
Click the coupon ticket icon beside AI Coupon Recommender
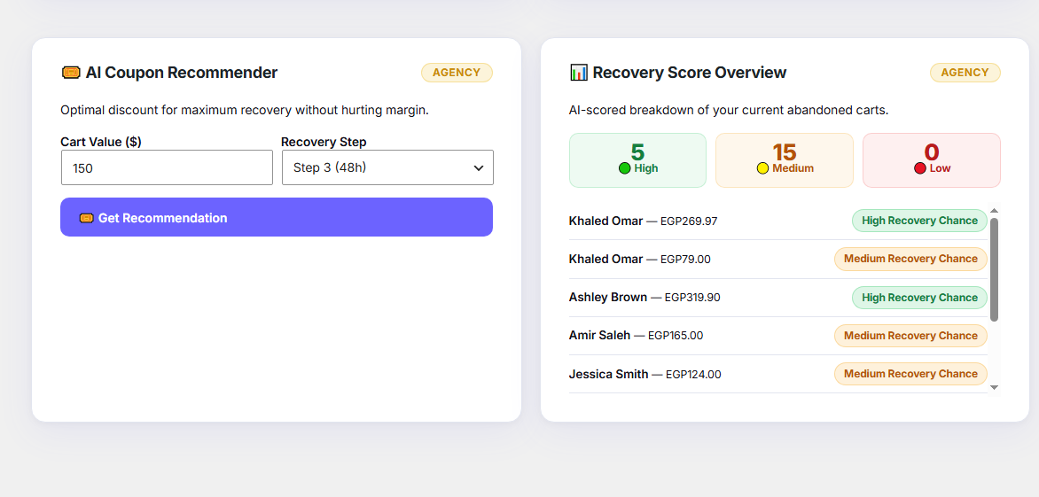pos(71,73)
